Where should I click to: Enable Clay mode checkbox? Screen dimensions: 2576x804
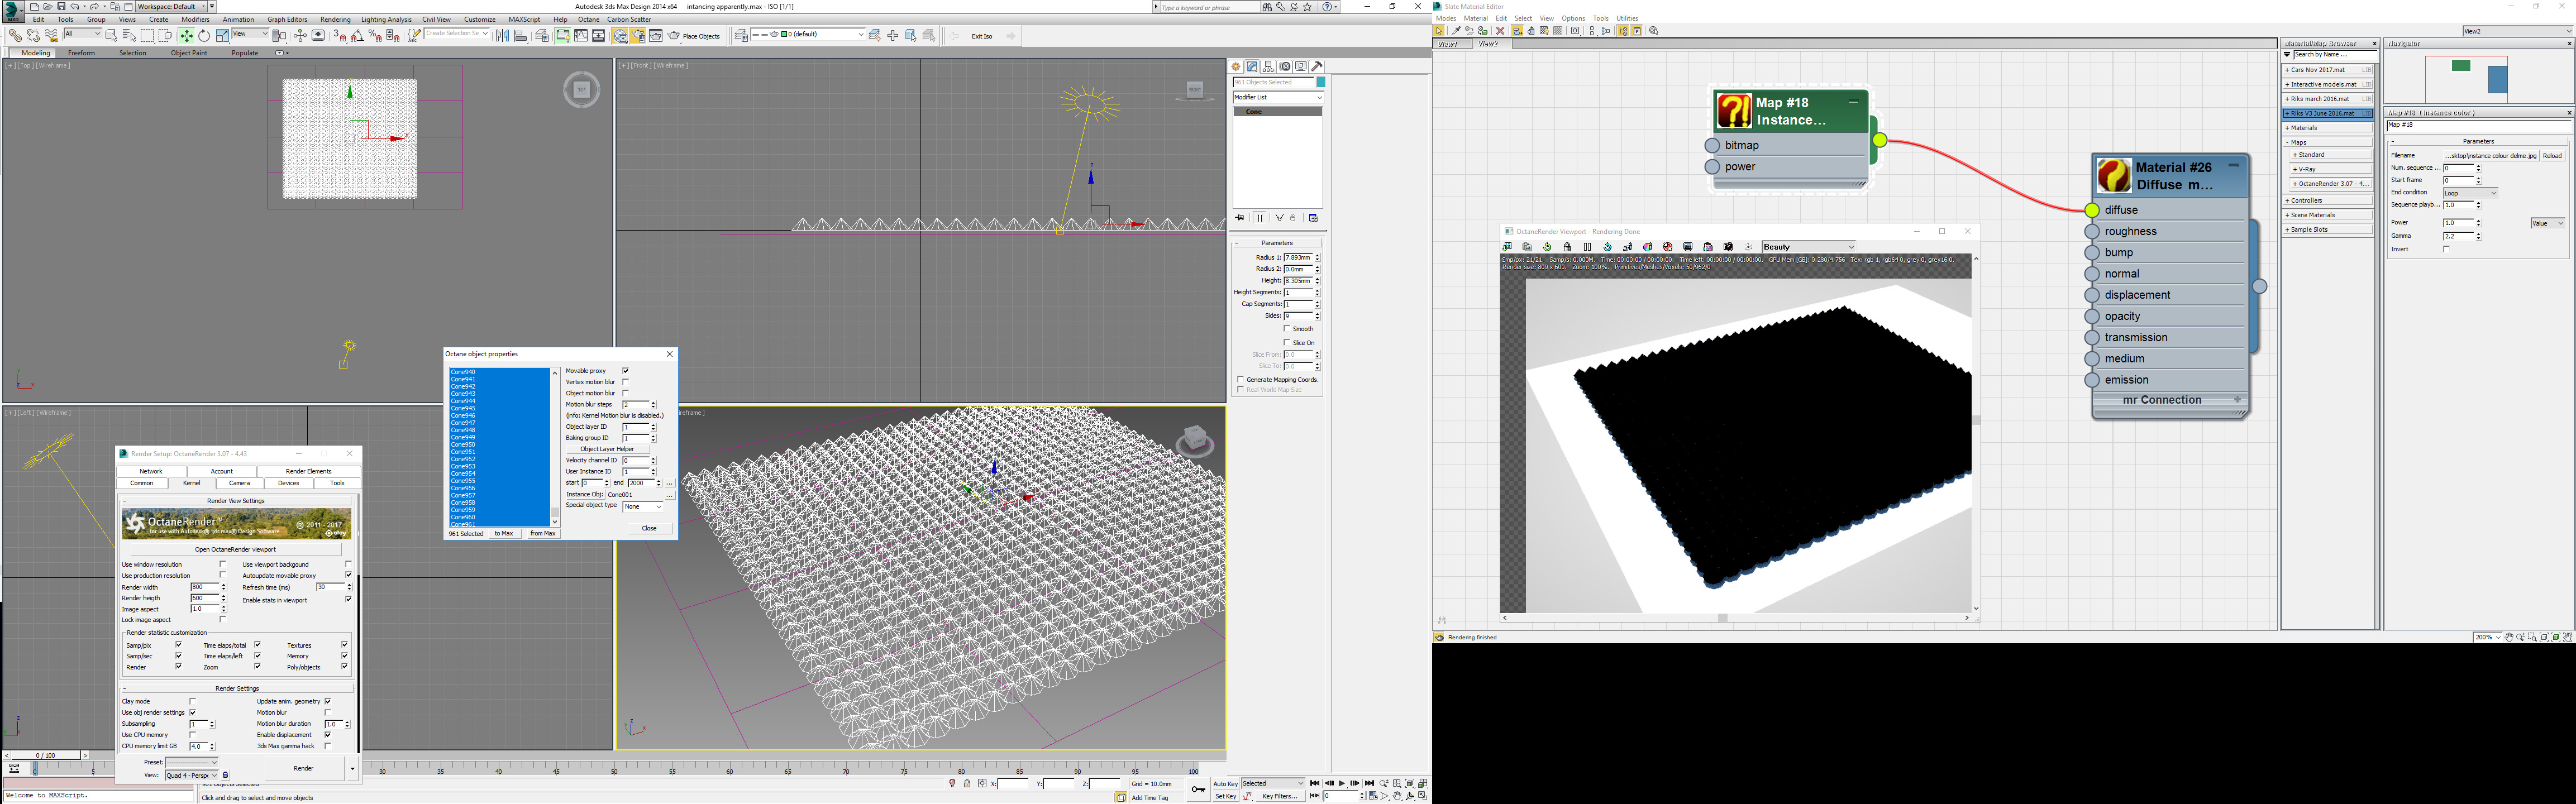193,702
